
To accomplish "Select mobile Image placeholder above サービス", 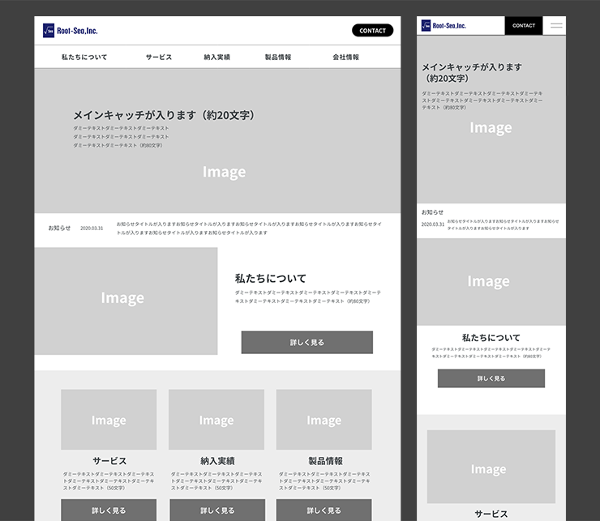I will 491,467.
